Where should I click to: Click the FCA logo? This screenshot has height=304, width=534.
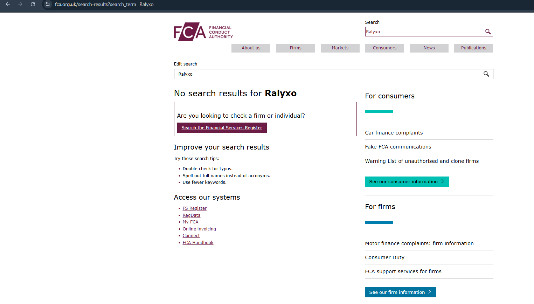point(203,32)
